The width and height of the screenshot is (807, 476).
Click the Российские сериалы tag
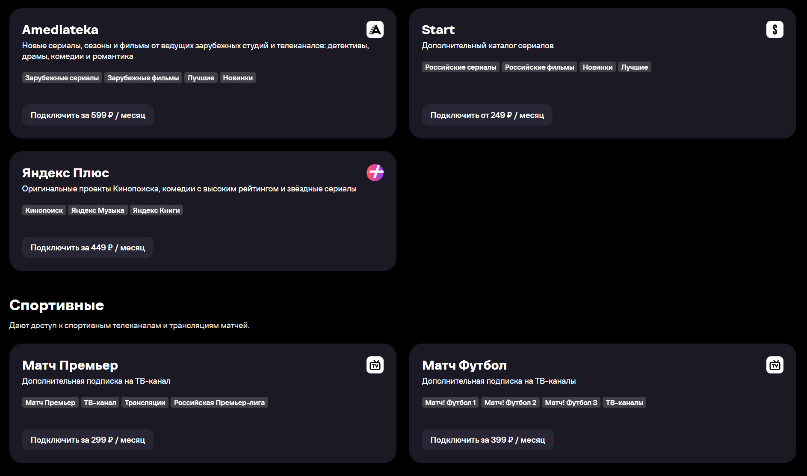point(461,67)
